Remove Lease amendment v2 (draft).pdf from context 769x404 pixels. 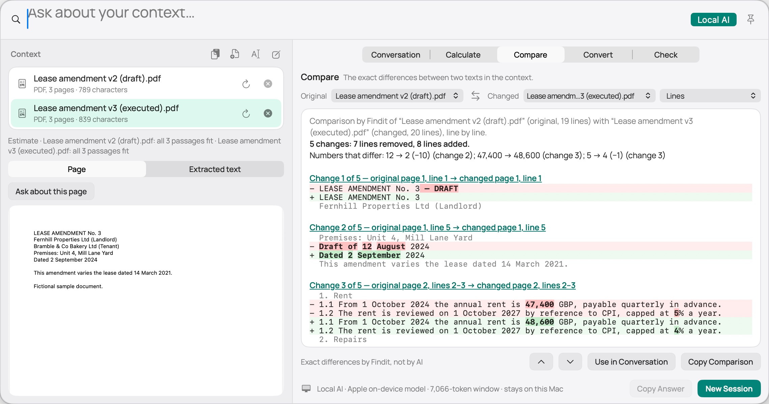pos(268,84)
